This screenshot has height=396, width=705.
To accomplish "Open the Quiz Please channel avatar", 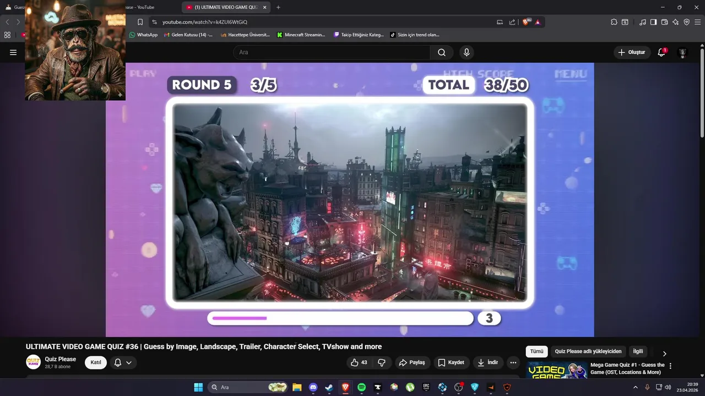I will [33, 362].
